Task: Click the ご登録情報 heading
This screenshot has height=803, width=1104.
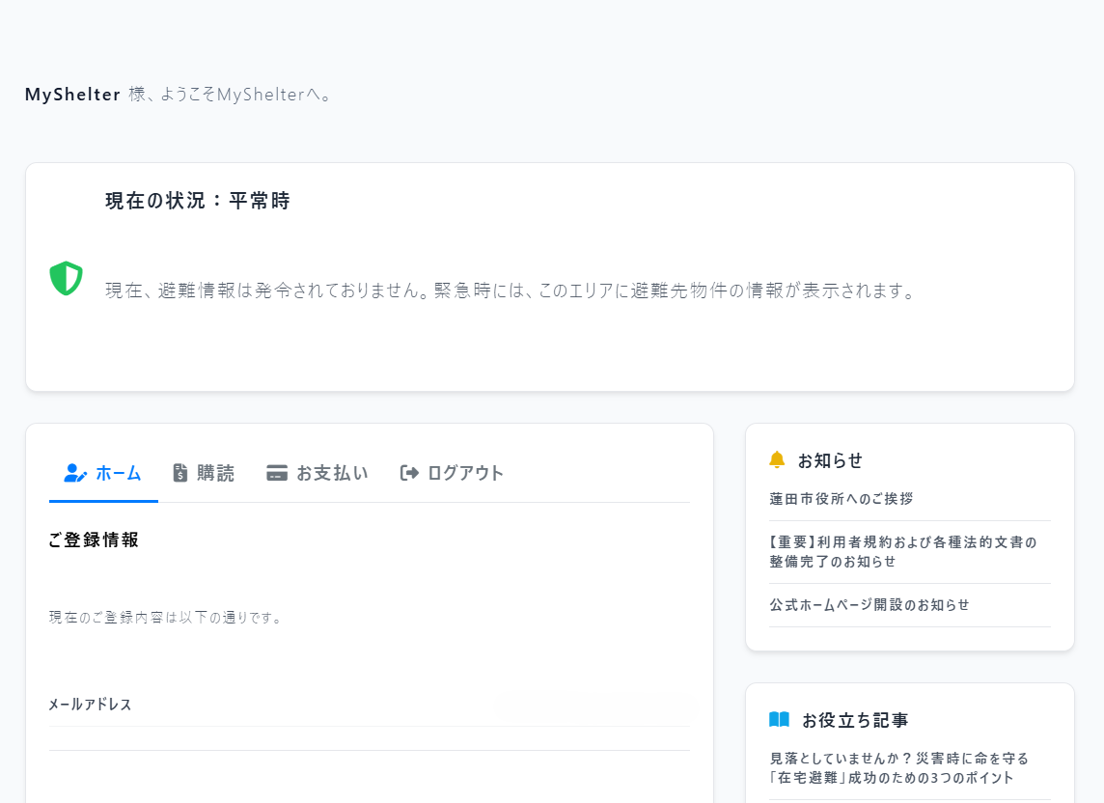Action: [94, 540]
